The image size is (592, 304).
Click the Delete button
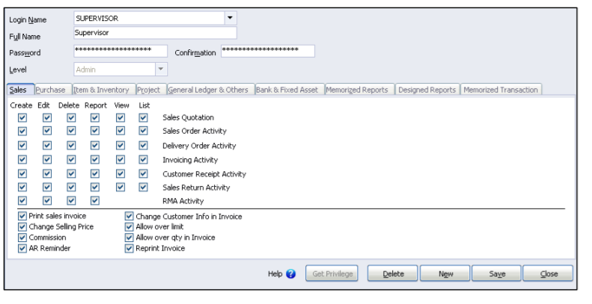coord(393,273)
